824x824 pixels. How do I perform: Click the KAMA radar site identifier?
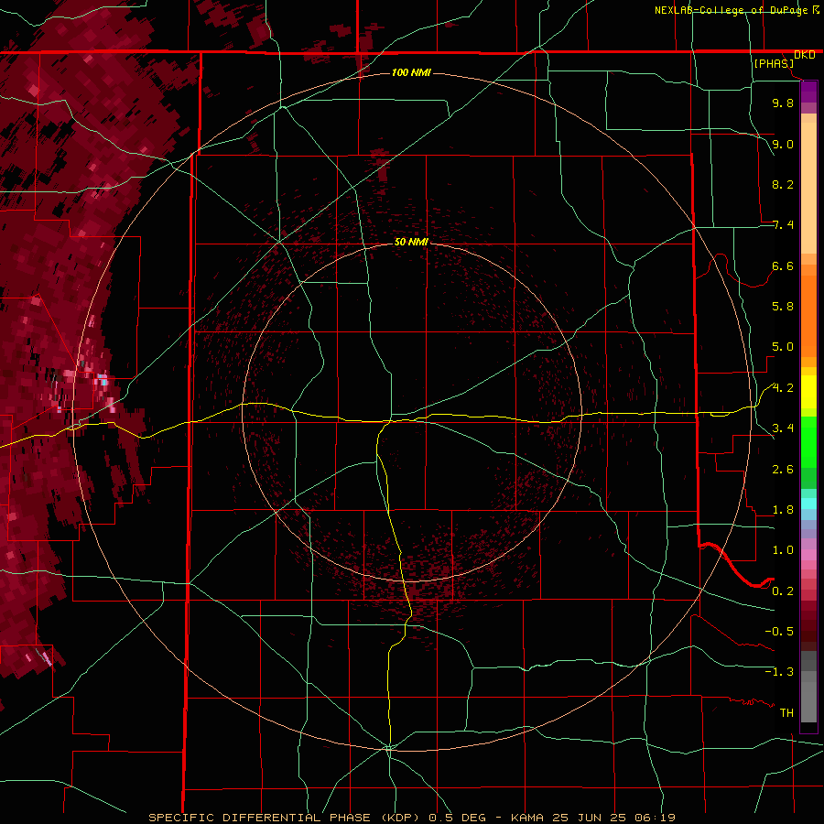click(527, 818)
